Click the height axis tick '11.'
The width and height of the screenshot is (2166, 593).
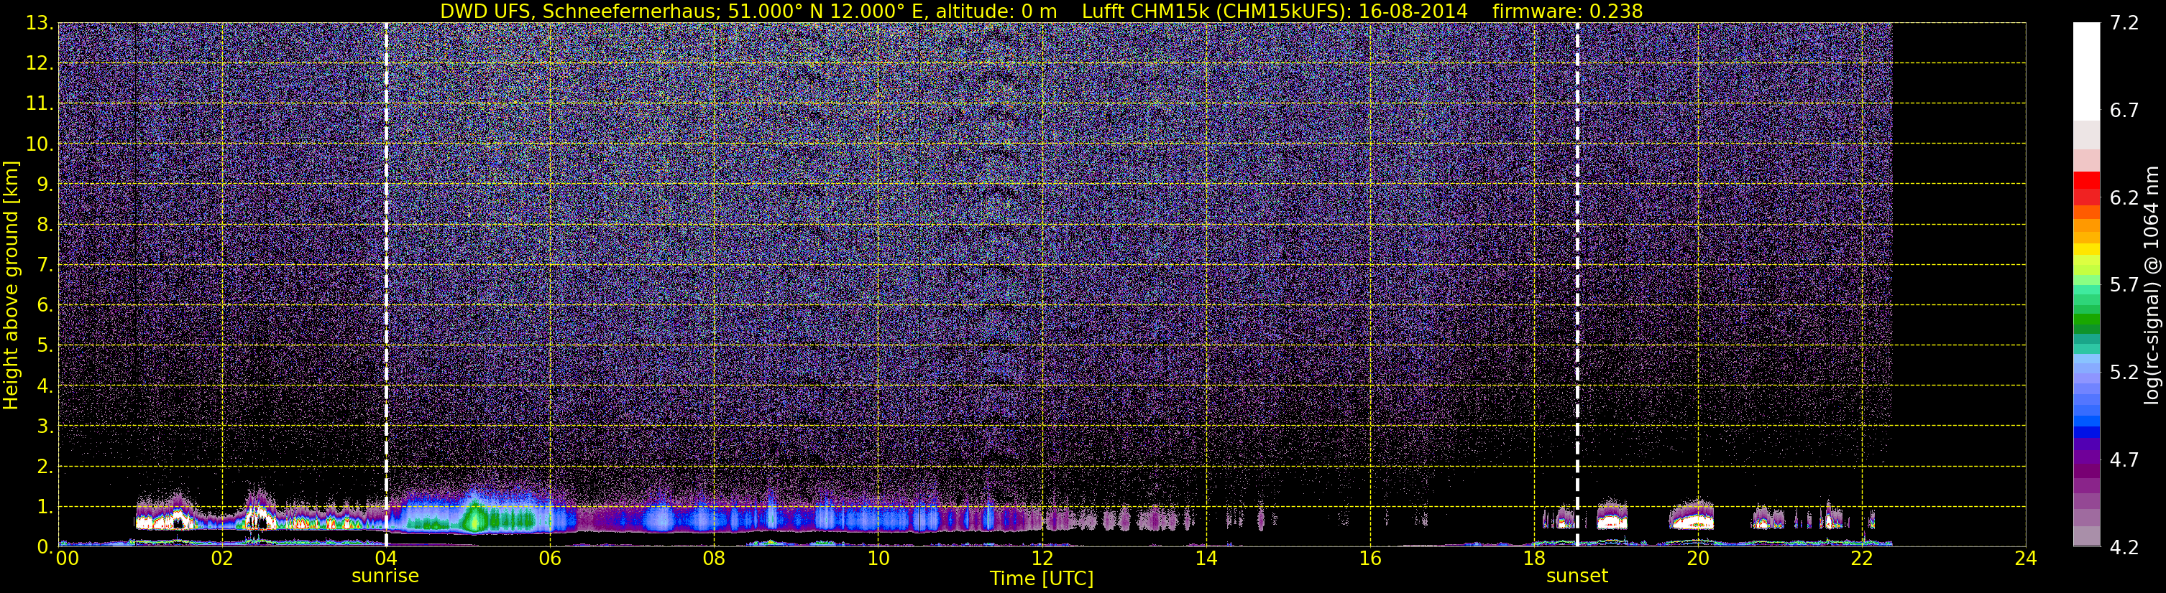[x=40, y=103]
